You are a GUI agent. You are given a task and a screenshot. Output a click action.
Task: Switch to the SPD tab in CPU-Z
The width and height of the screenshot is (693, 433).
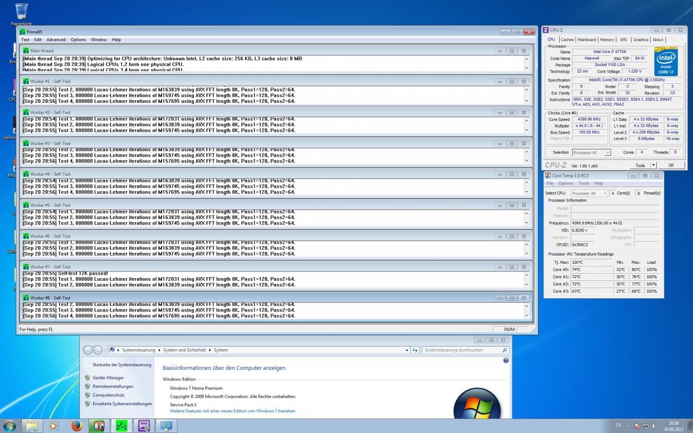pos(624,40)
